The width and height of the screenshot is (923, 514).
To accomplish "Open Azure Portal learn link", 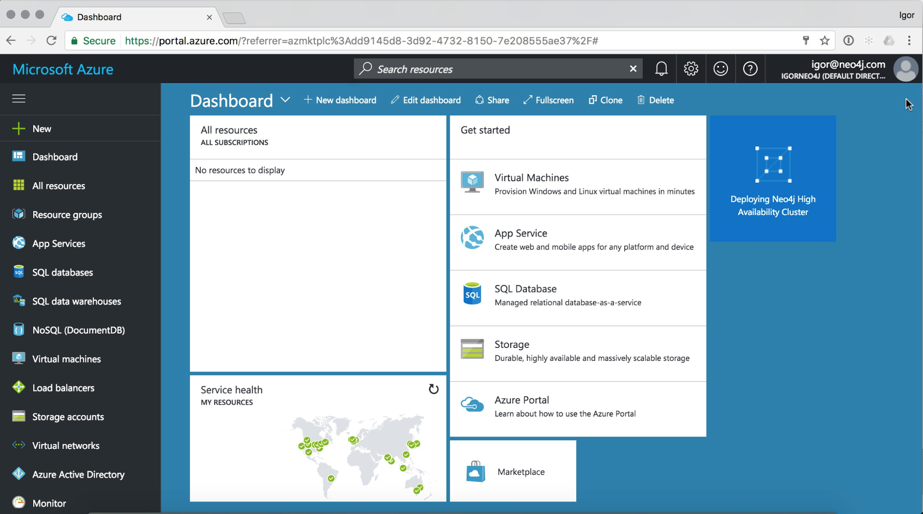I will (578, 409).
